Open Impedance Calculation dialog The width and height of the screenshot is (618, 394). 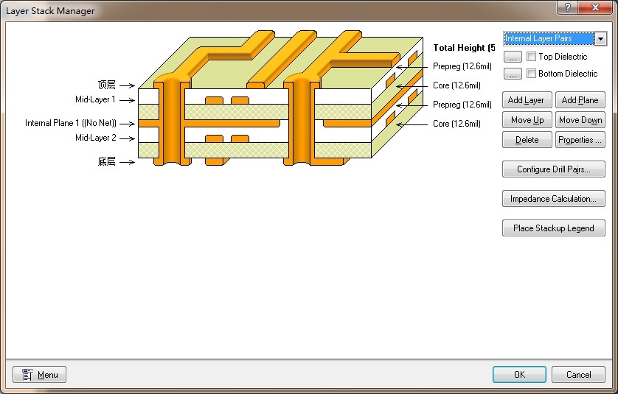click(x=553, y=199)
